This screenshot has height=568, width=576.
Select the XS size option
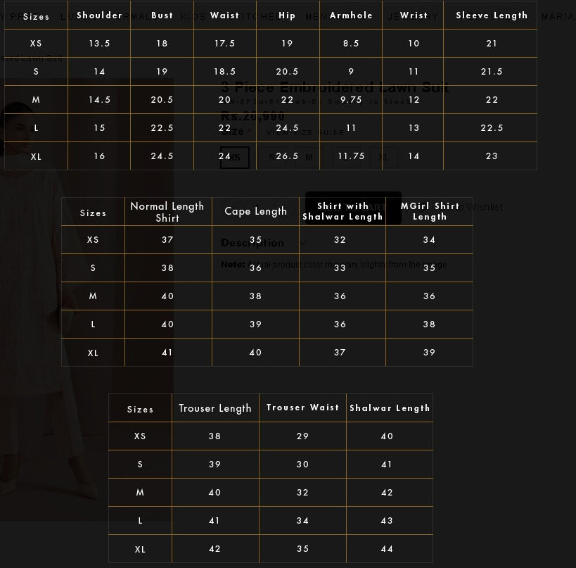(x=235, y=157)
